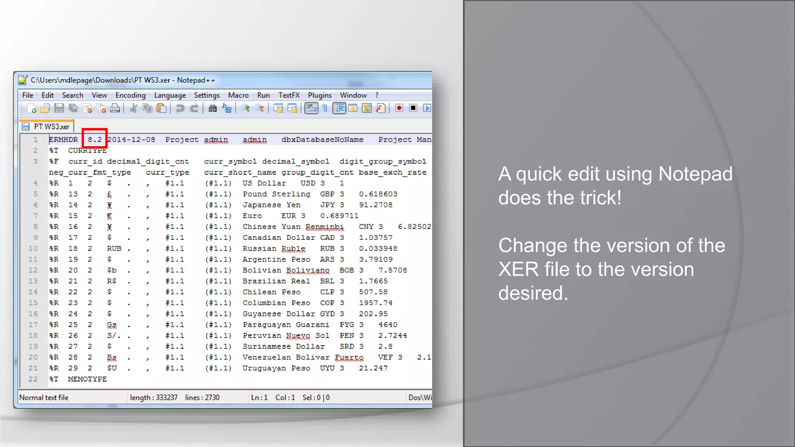The image size is (795, 447).
Task: Click the Replace icon
Action: click(227, 108)
